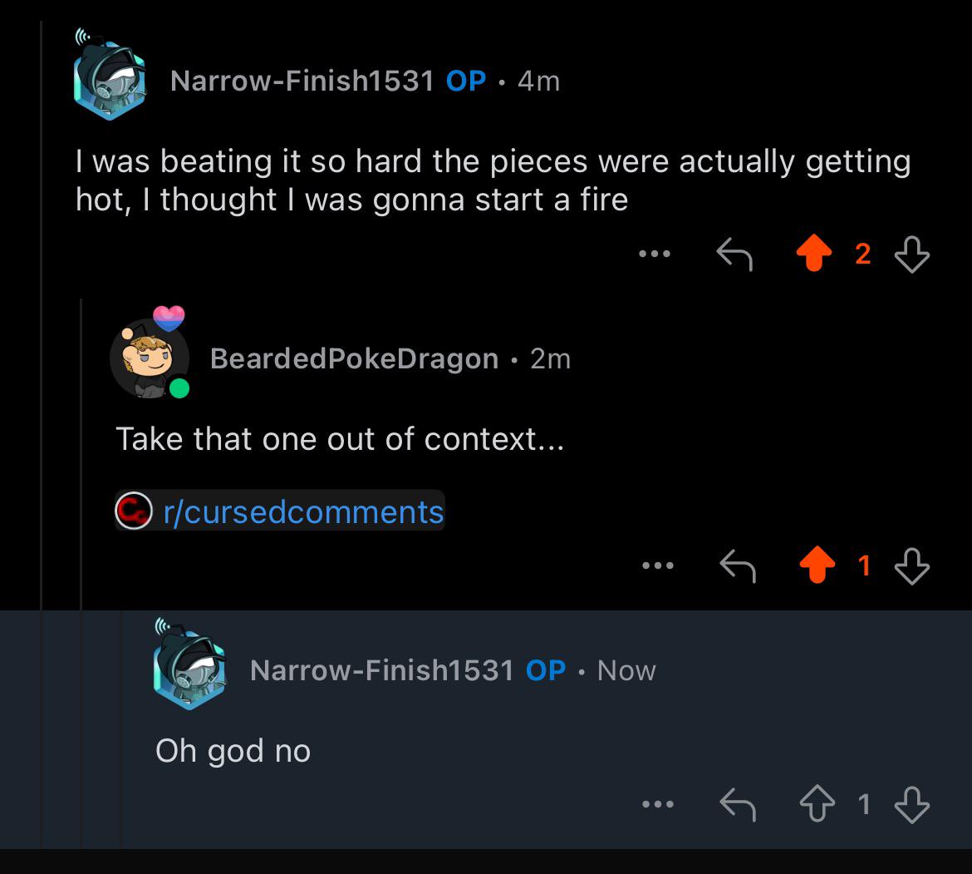Remove upvote on 'beating it so hard' comment
Viewport: 972px width, 874px height.
(x=816, y=254)
